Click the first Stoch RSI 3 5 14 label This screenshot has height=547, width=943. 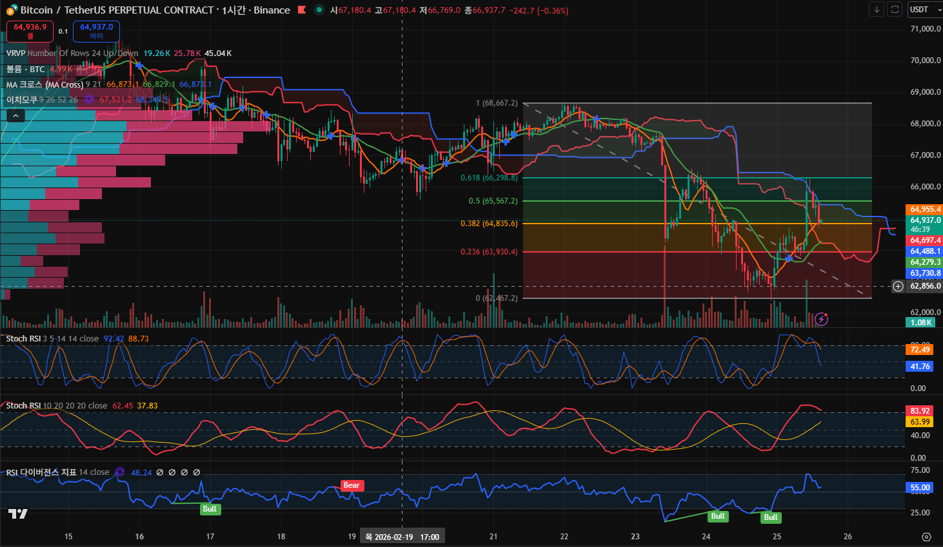coord(23,339)
